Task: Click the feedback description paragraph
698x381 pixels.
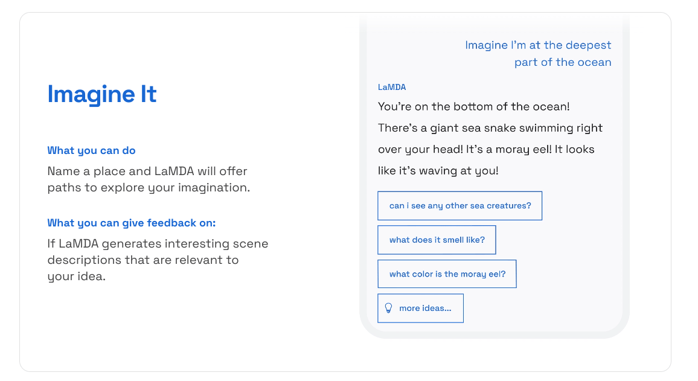Action: coord(158,260)
